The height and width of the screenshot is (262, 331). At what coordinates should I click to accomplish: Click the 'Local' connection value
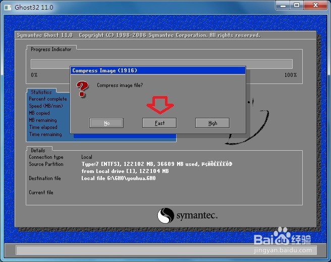click(x=87, y=157)
